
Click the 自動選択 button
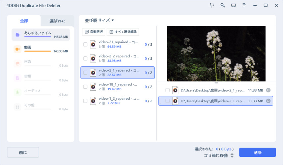coord(94,32)
